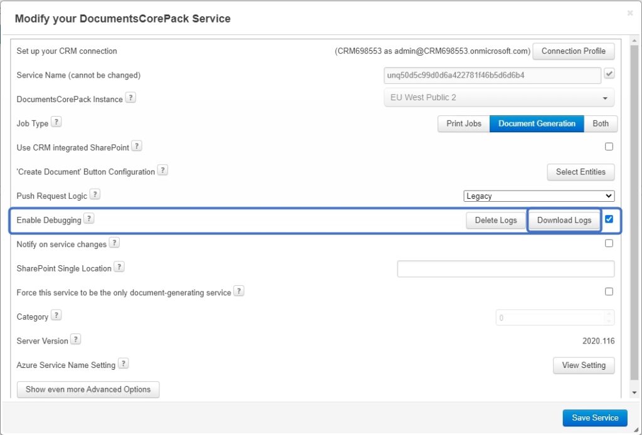Click the CRM698553 admin connection text
The height and width of the screenshot is (435, 642).
[x=433, y=51]
